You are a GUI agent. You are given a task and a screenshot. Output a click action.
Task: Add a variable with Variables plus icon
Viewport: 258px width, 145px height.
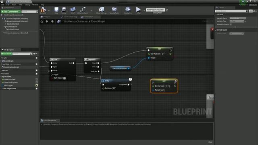[37, 74]
